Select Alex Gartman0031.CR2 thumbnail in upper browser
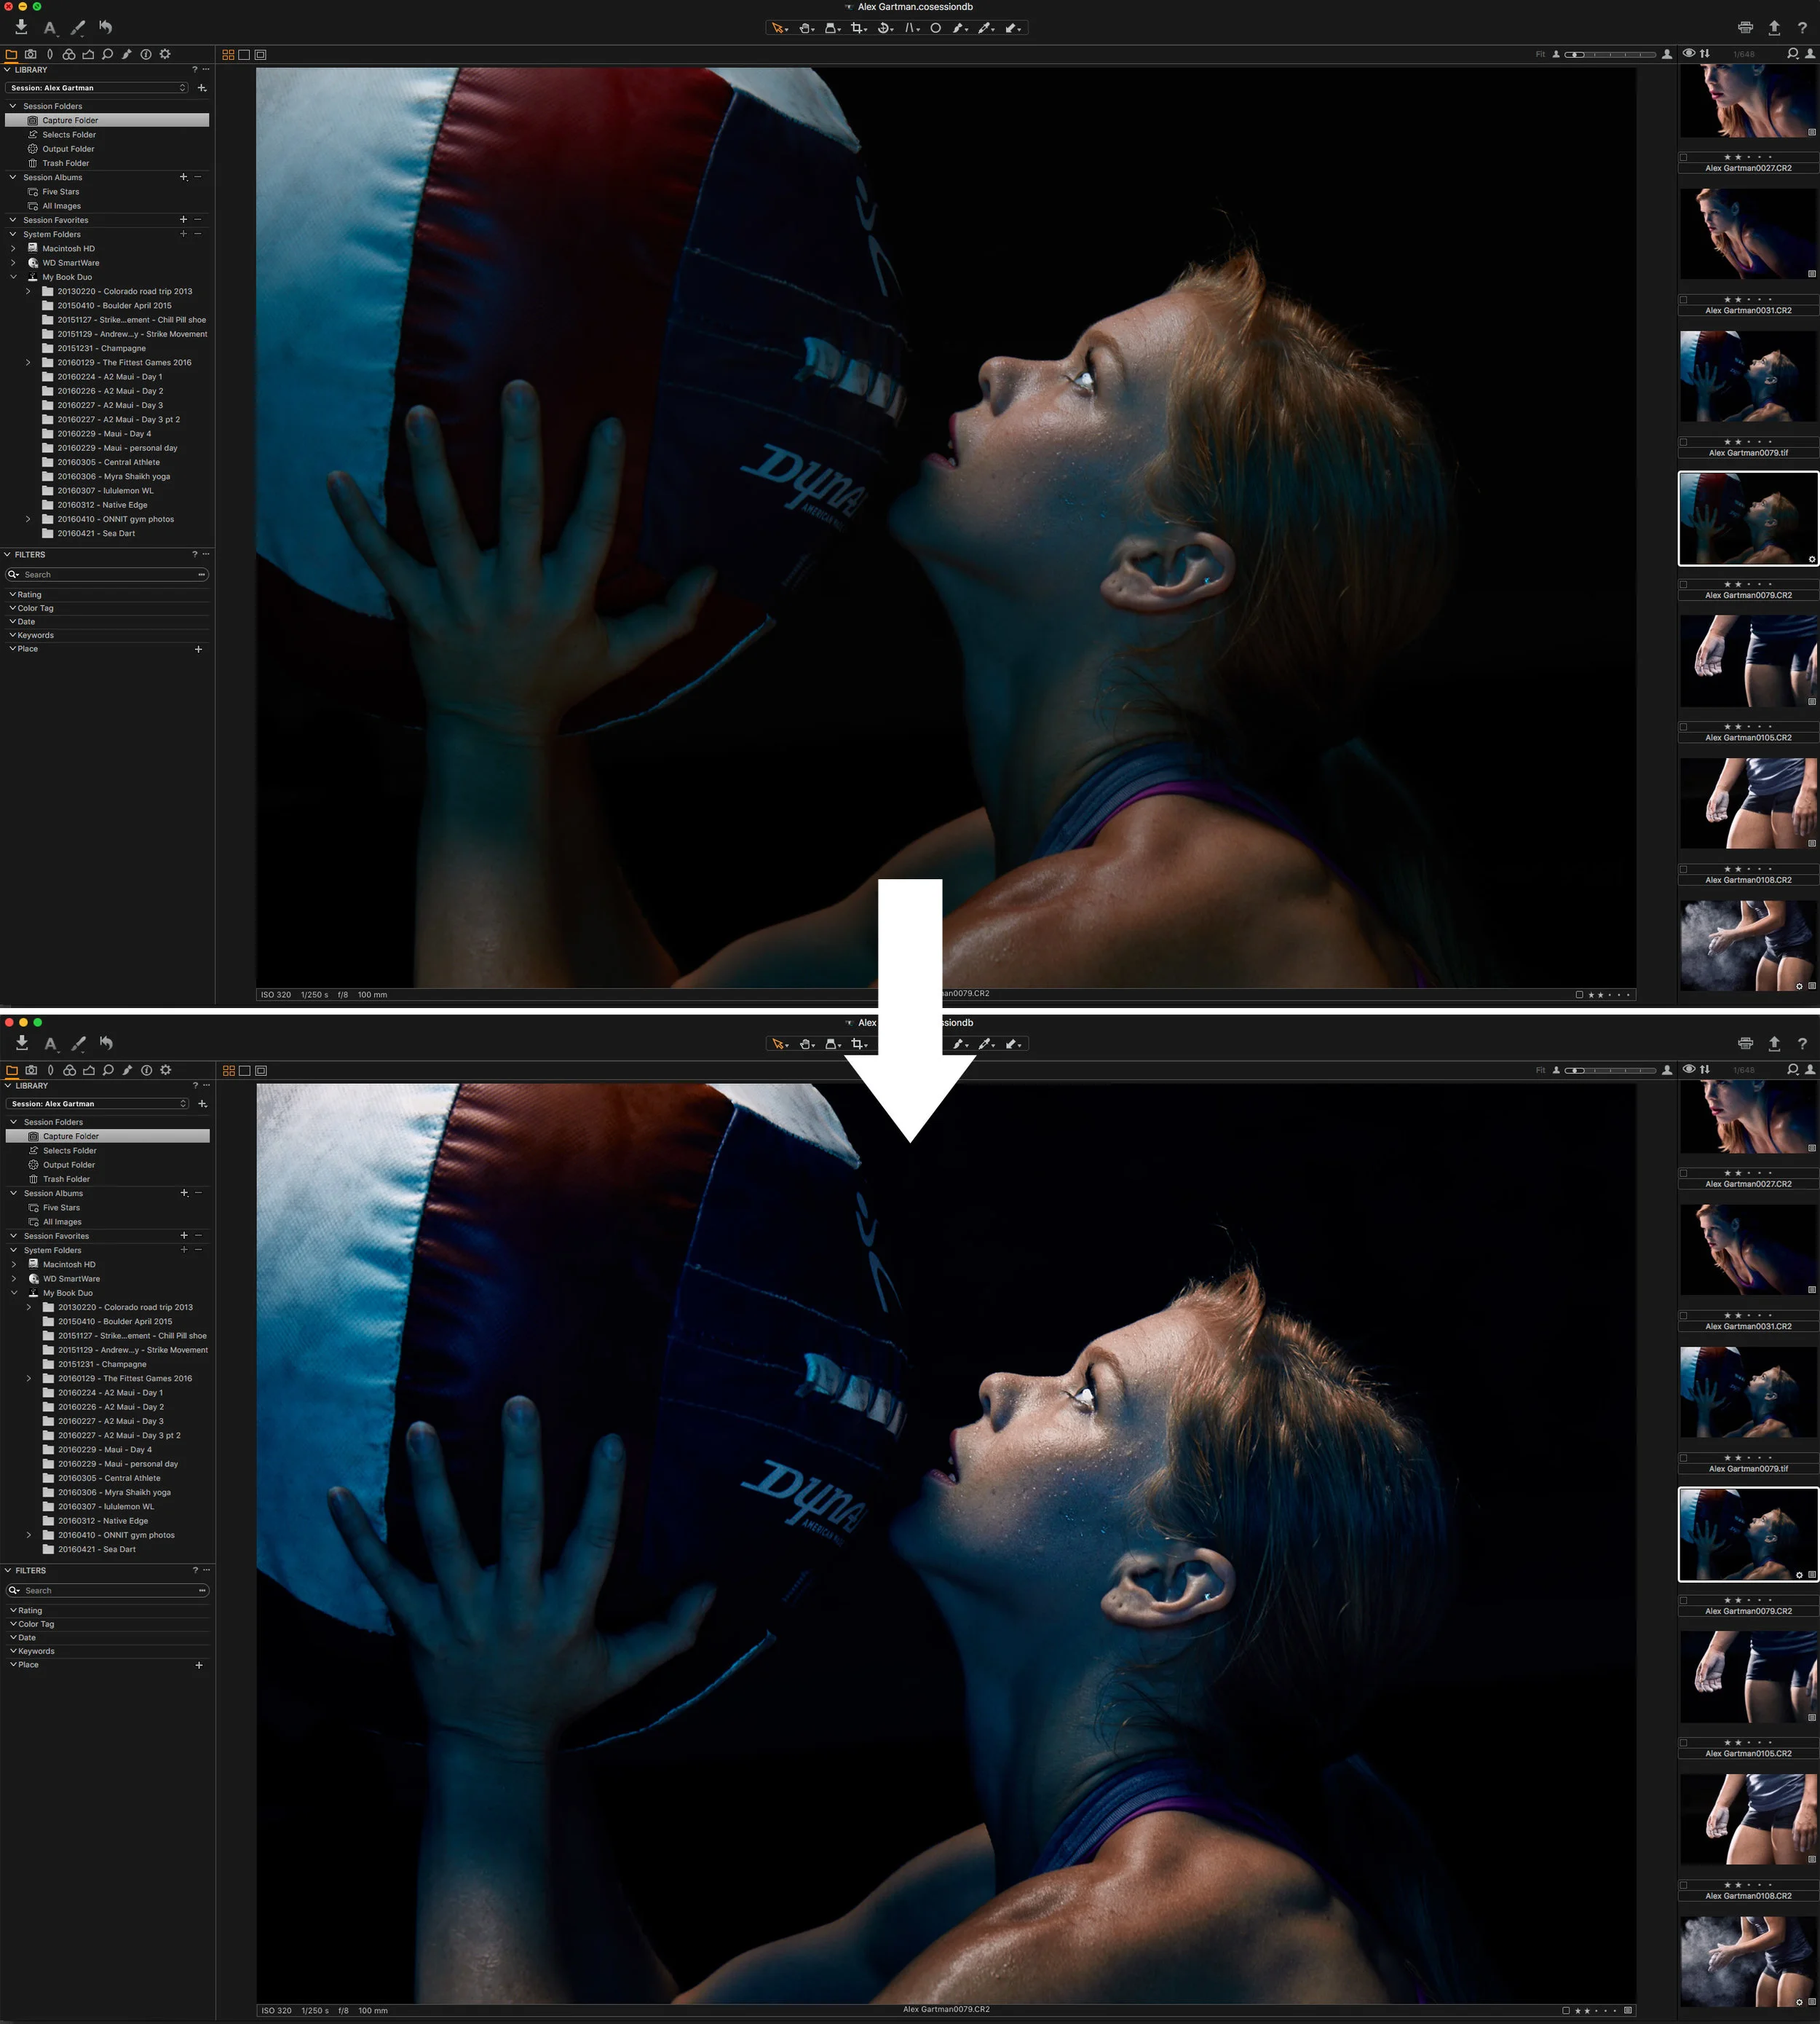1820x2024 pixels. [1747, 235]
